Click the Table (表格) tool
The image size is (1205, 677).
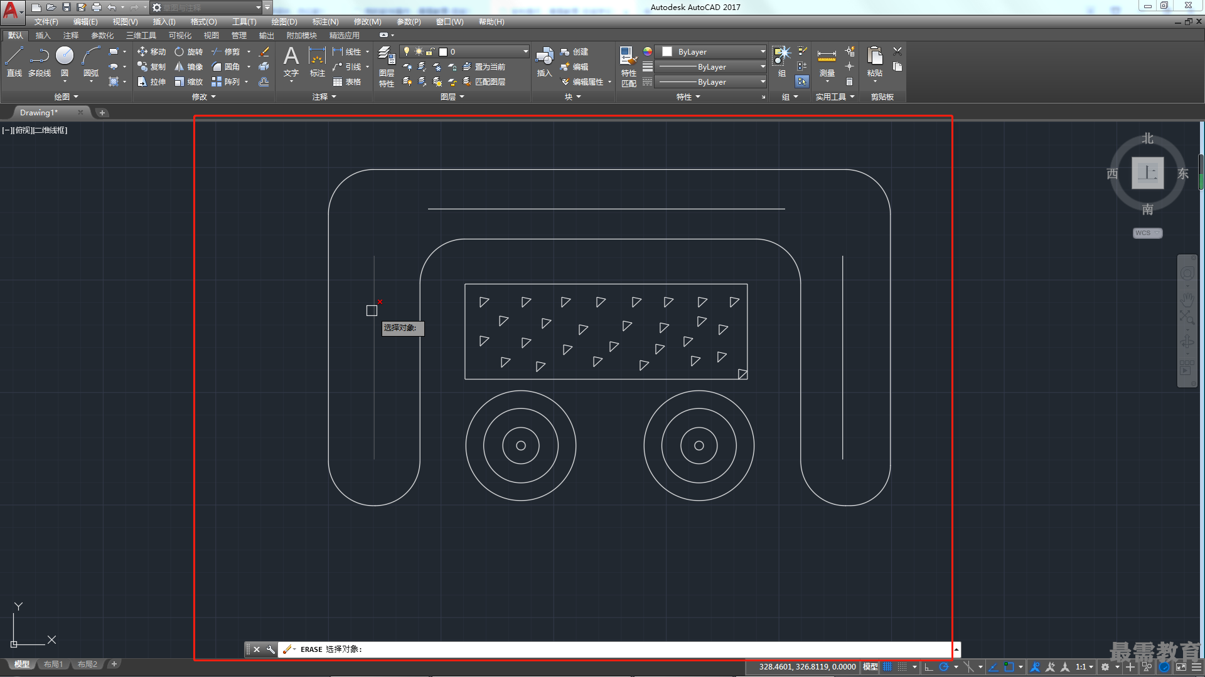pos(347,81)
